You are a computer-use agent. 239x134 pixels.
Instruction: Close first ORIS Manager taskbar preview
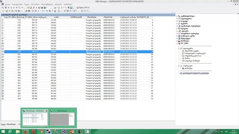point(47,111)
